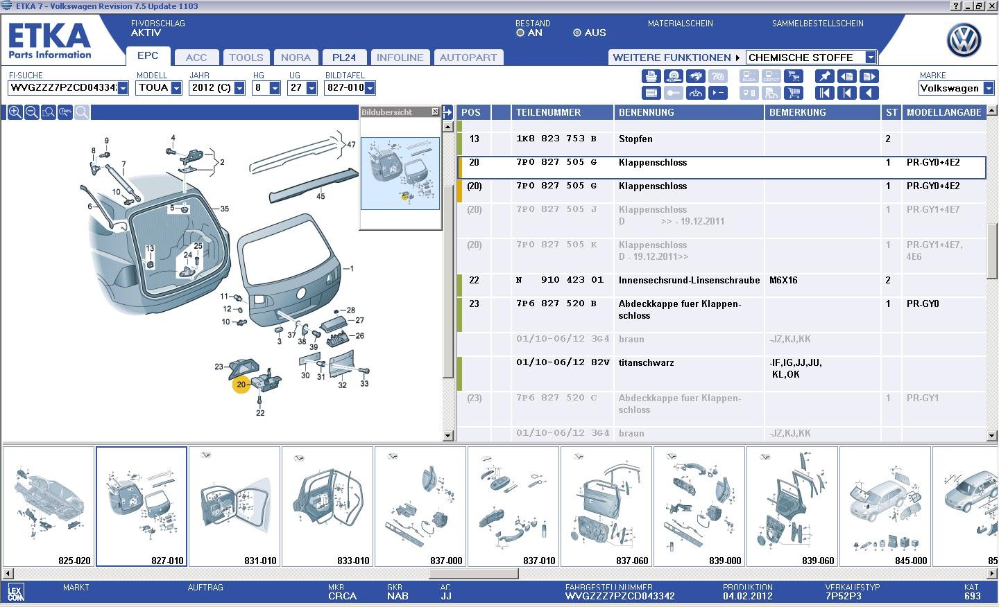
Task: Click SAMMELBESTELLSCHEIN in the header
Action: tap(817, 24)
